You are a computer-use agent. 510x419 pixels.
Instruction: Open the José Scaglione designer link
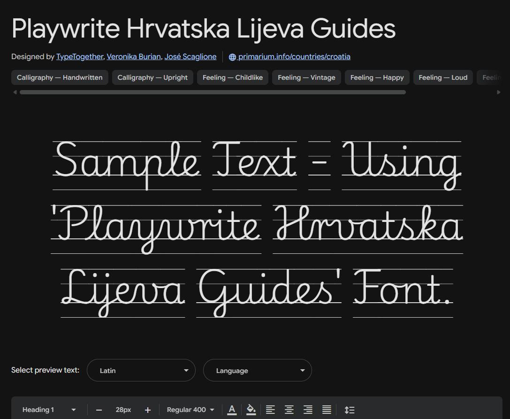[190, 57]
